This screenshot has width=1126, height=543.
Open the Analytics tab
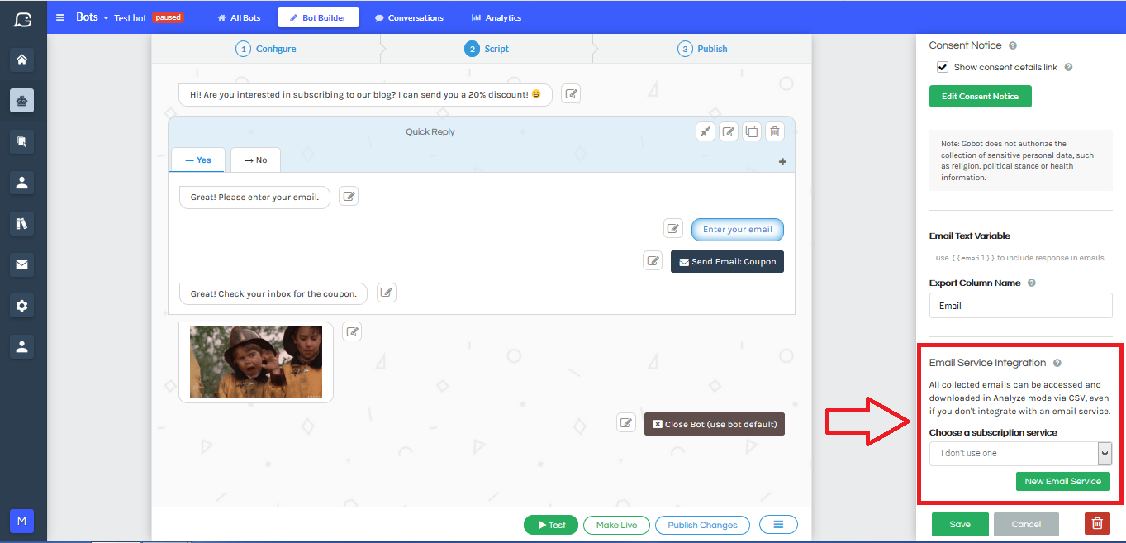point(496,17)
